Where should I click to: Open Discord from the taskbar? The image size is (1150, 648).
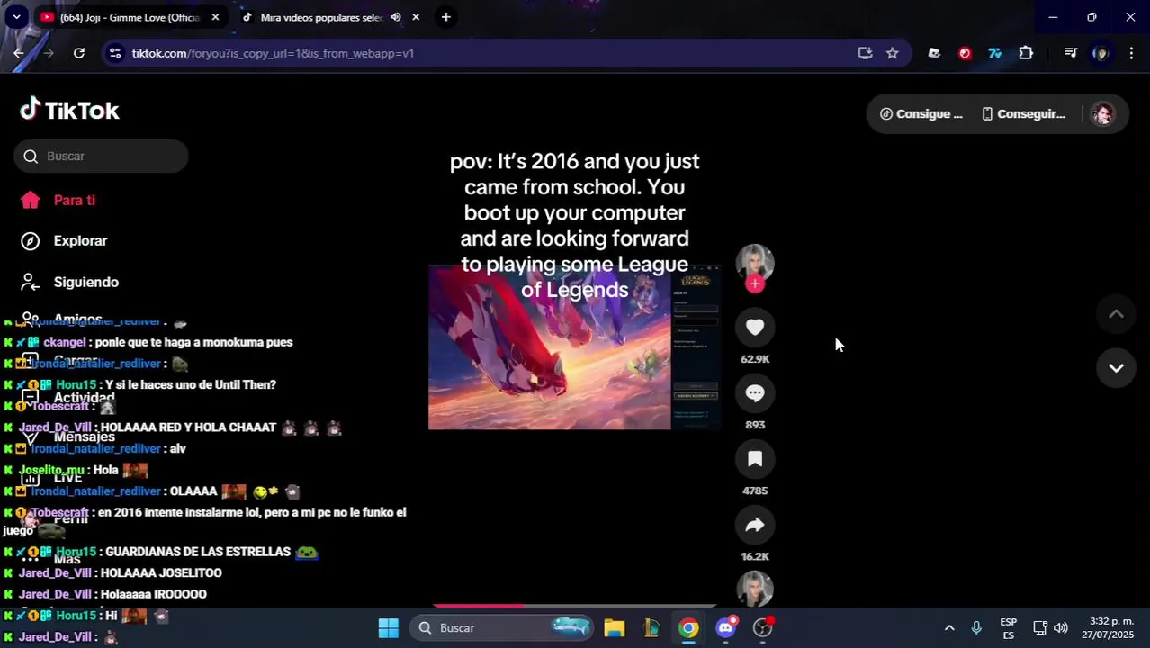tap(725, 627)
